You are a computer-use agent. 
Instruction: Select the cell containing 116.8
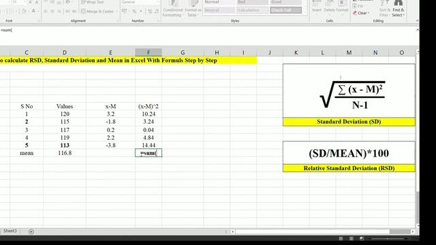(65, 153)
